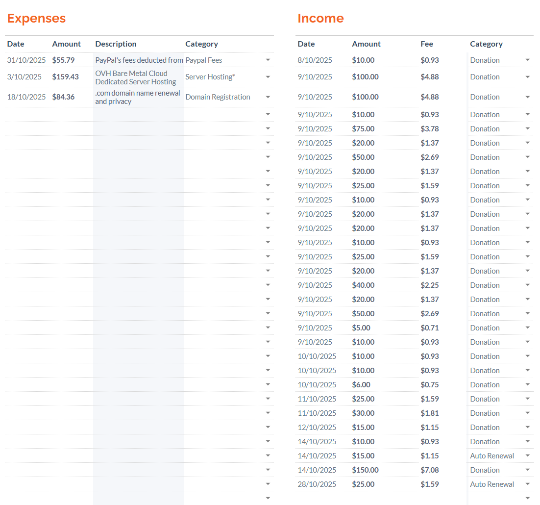This screenshot has height=505, width=540.
Task: Open category dropdown for the $75.00 donation
Action: point(527,129)
